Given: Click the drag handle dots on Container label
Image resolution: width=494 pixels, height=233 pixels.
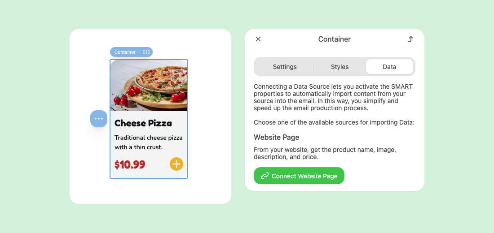Looking at the screenshot, I should coord(146,52).
